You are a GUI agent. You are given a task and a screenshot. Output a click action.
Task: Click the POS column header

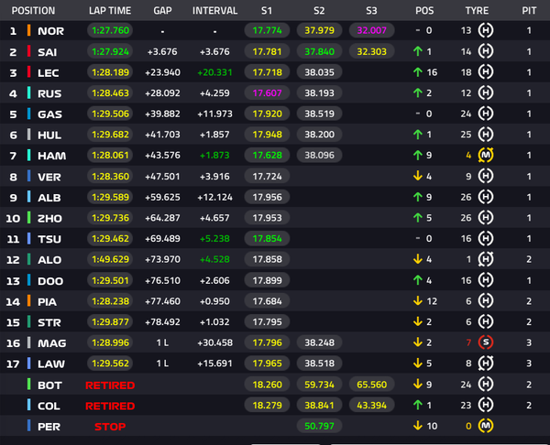pos(424,10)
